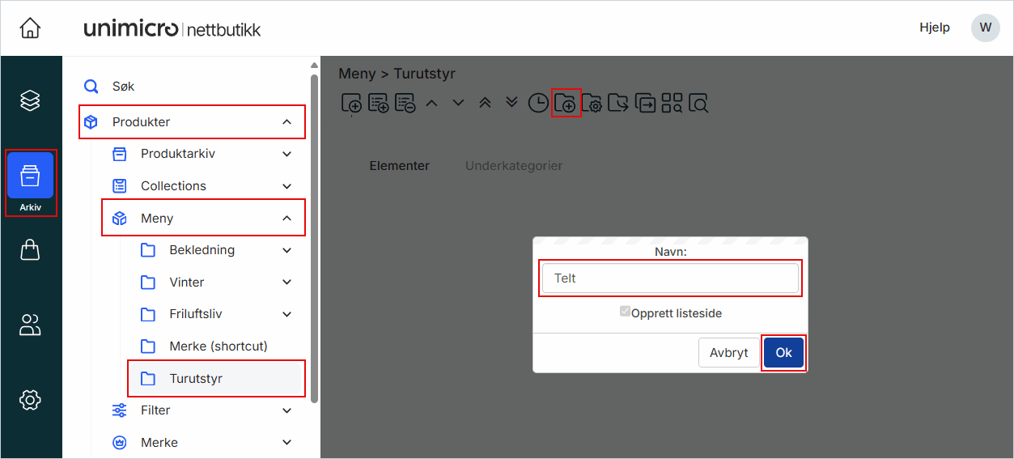Click the clock history icon in toolbar
1014x459 pixels.
[x=538, y=104]
